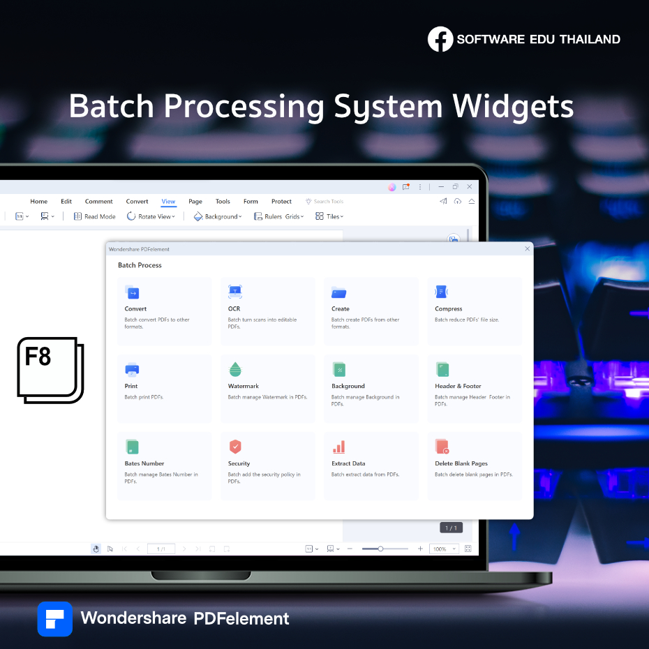
Task: Open the three-dot more options menu
Action: coord(419,187)
